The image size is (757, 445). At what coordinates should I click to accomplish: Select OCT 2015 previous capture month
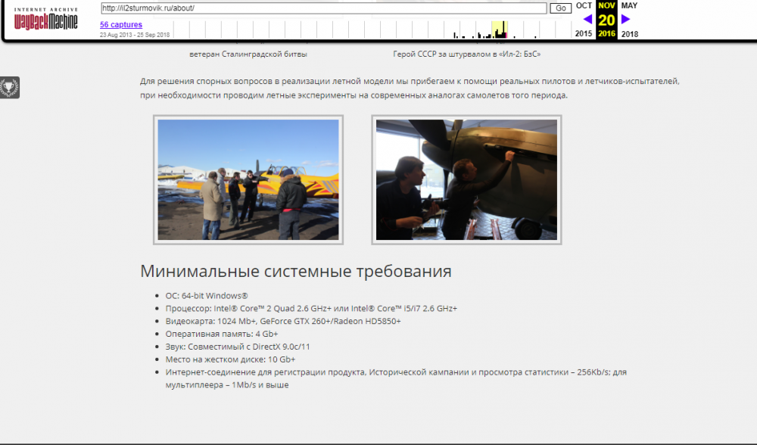tap(584, 20)
